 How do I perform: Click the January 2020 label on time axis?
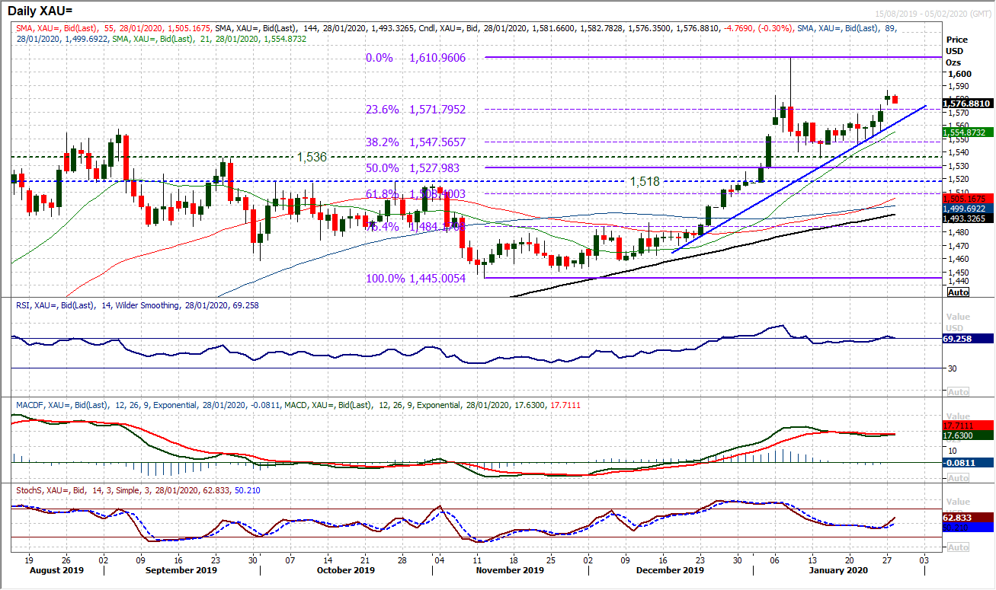837,569
